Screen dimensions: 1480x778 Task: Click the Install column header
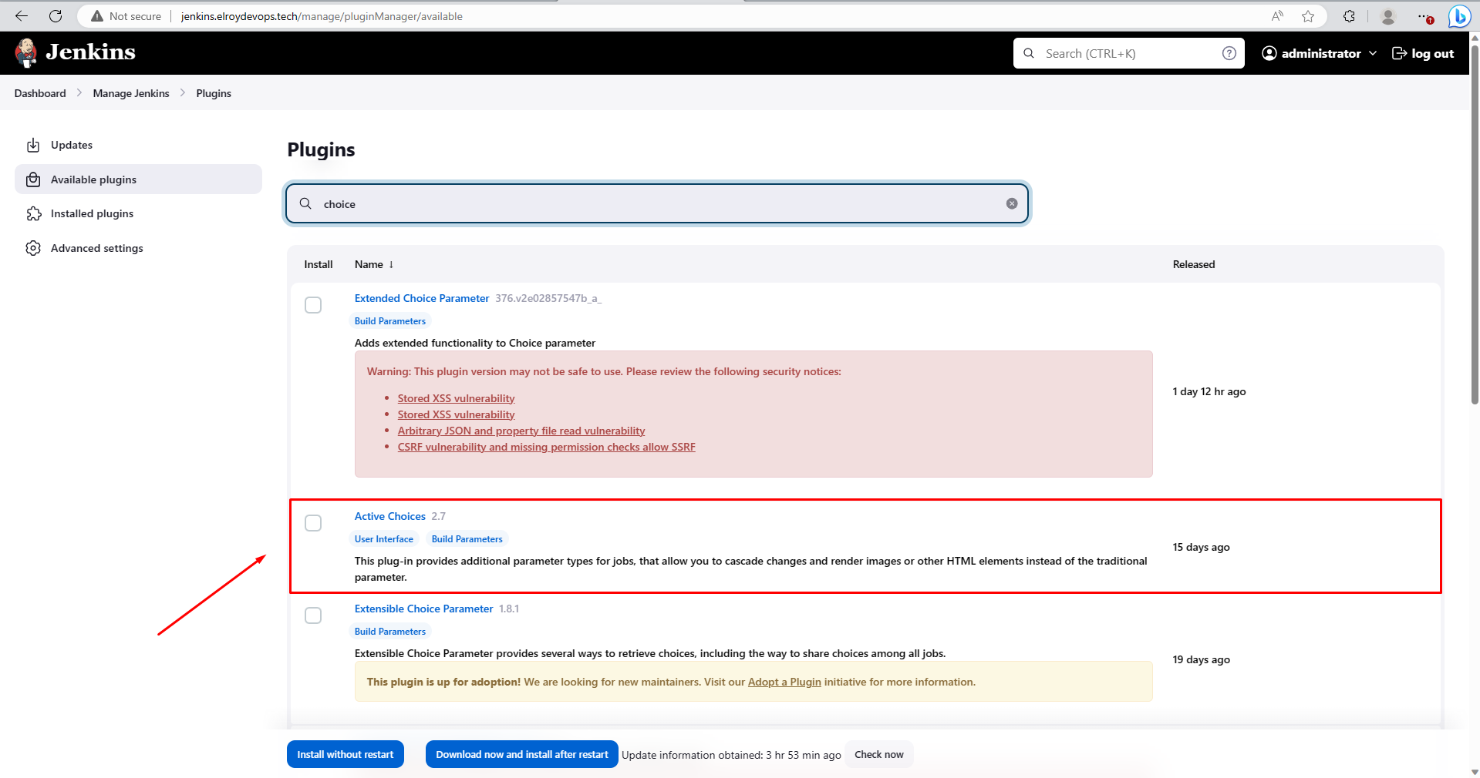tap(318, 264)
